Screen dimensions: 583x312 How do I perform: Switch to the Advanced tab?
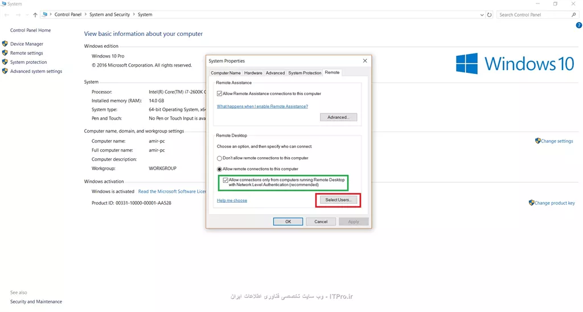275,73
